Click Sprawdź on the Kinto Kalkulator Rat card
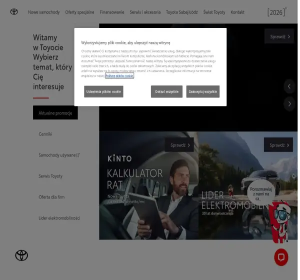Viewport: 300px width, 280px height. 179,145
